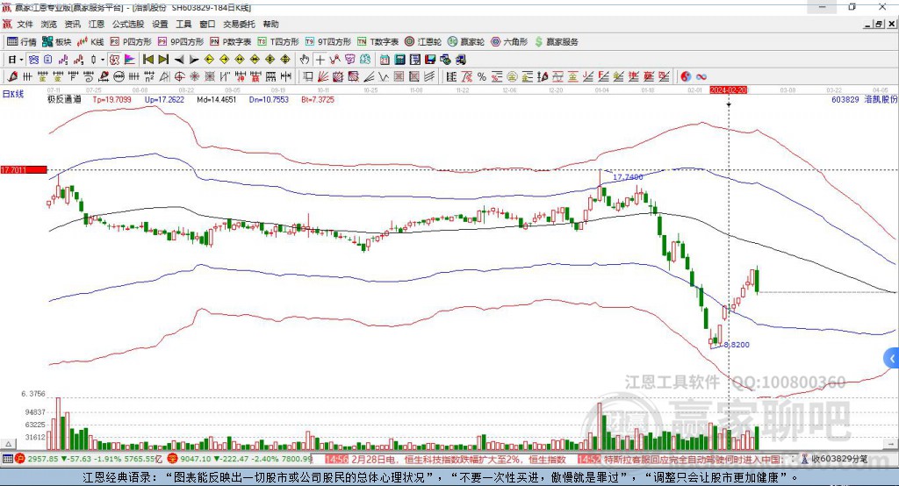This screenshot has height=486, width=899.
Task: Open the 9P四方形 tool
Action: pos(181,42)
